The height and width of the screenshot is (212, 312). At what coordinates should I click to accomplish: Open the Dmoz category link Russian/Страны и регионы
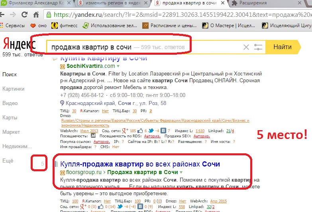click(155, 123)
